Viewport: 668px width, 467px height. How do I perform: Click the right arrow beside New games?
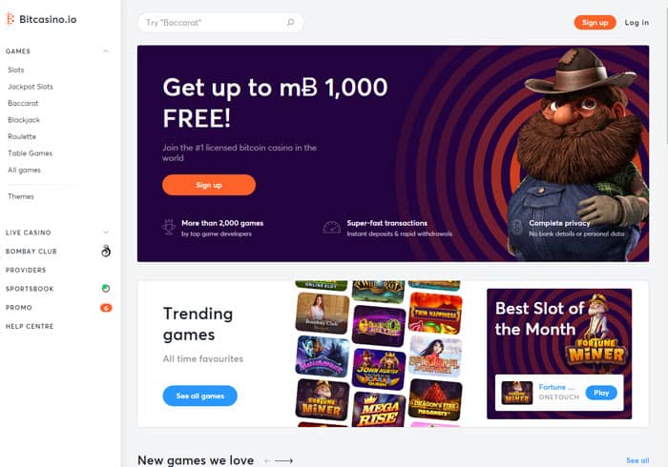pos(283,460)
